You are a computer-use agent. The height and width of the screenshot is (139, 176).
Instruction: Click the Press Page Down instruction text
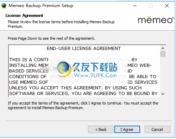point(51,38)
